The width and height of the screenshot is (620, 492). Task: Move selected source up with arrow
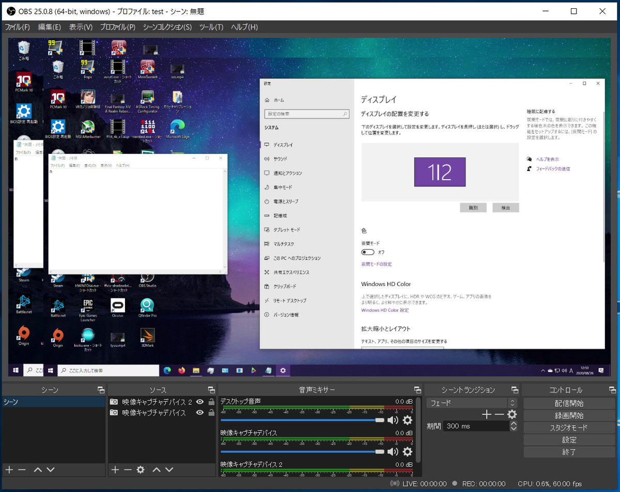(157, 469)
